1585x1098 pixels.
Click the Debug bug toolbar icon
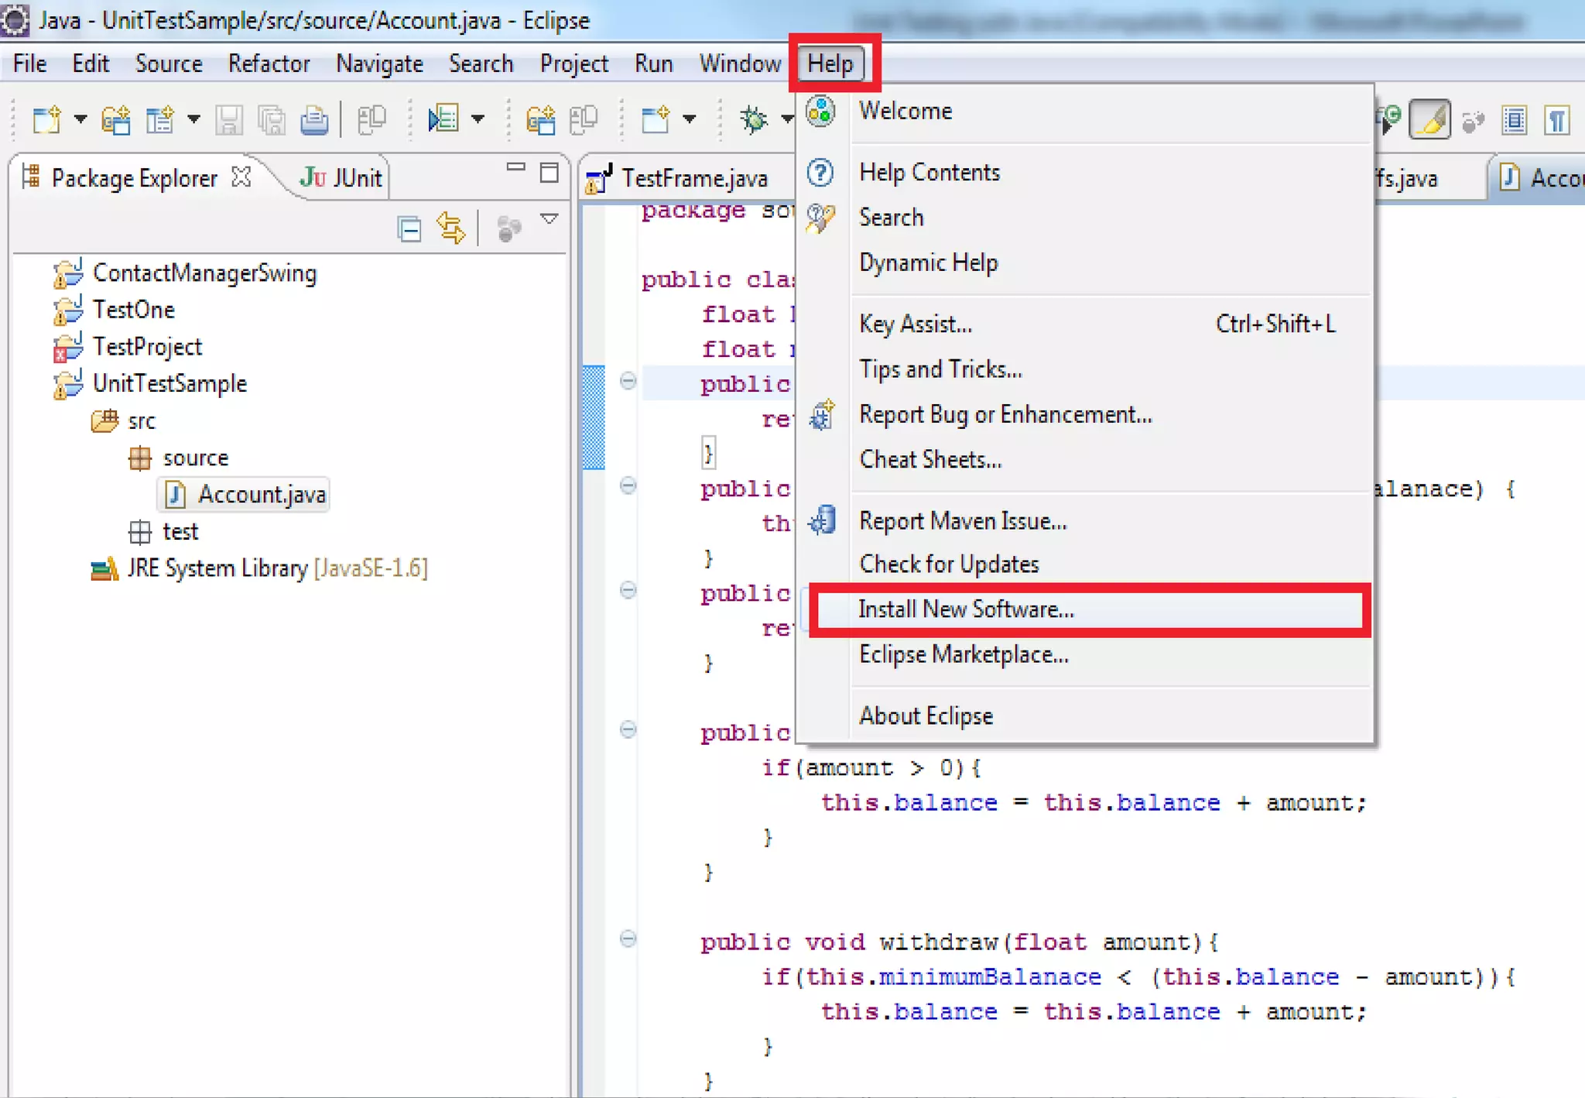click(753, 119)
